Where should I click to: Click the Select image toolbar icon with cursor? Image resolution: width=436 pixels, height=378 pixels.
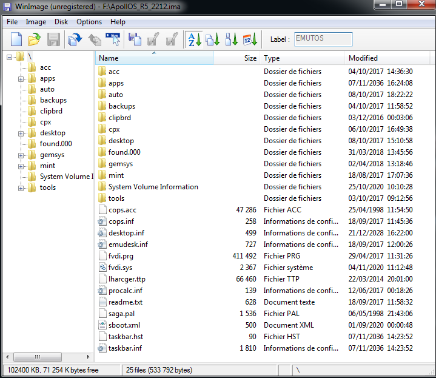point(113,39)
